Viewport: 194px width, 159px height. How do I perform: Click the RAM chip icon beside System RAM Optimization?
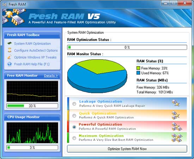[10, 43]
